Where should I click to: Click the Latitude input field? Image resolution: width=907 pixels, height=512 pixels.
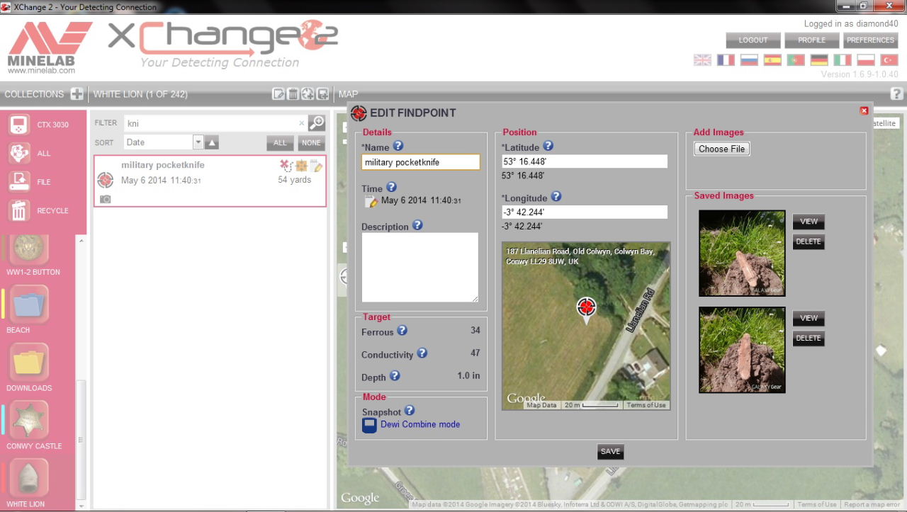585,161
